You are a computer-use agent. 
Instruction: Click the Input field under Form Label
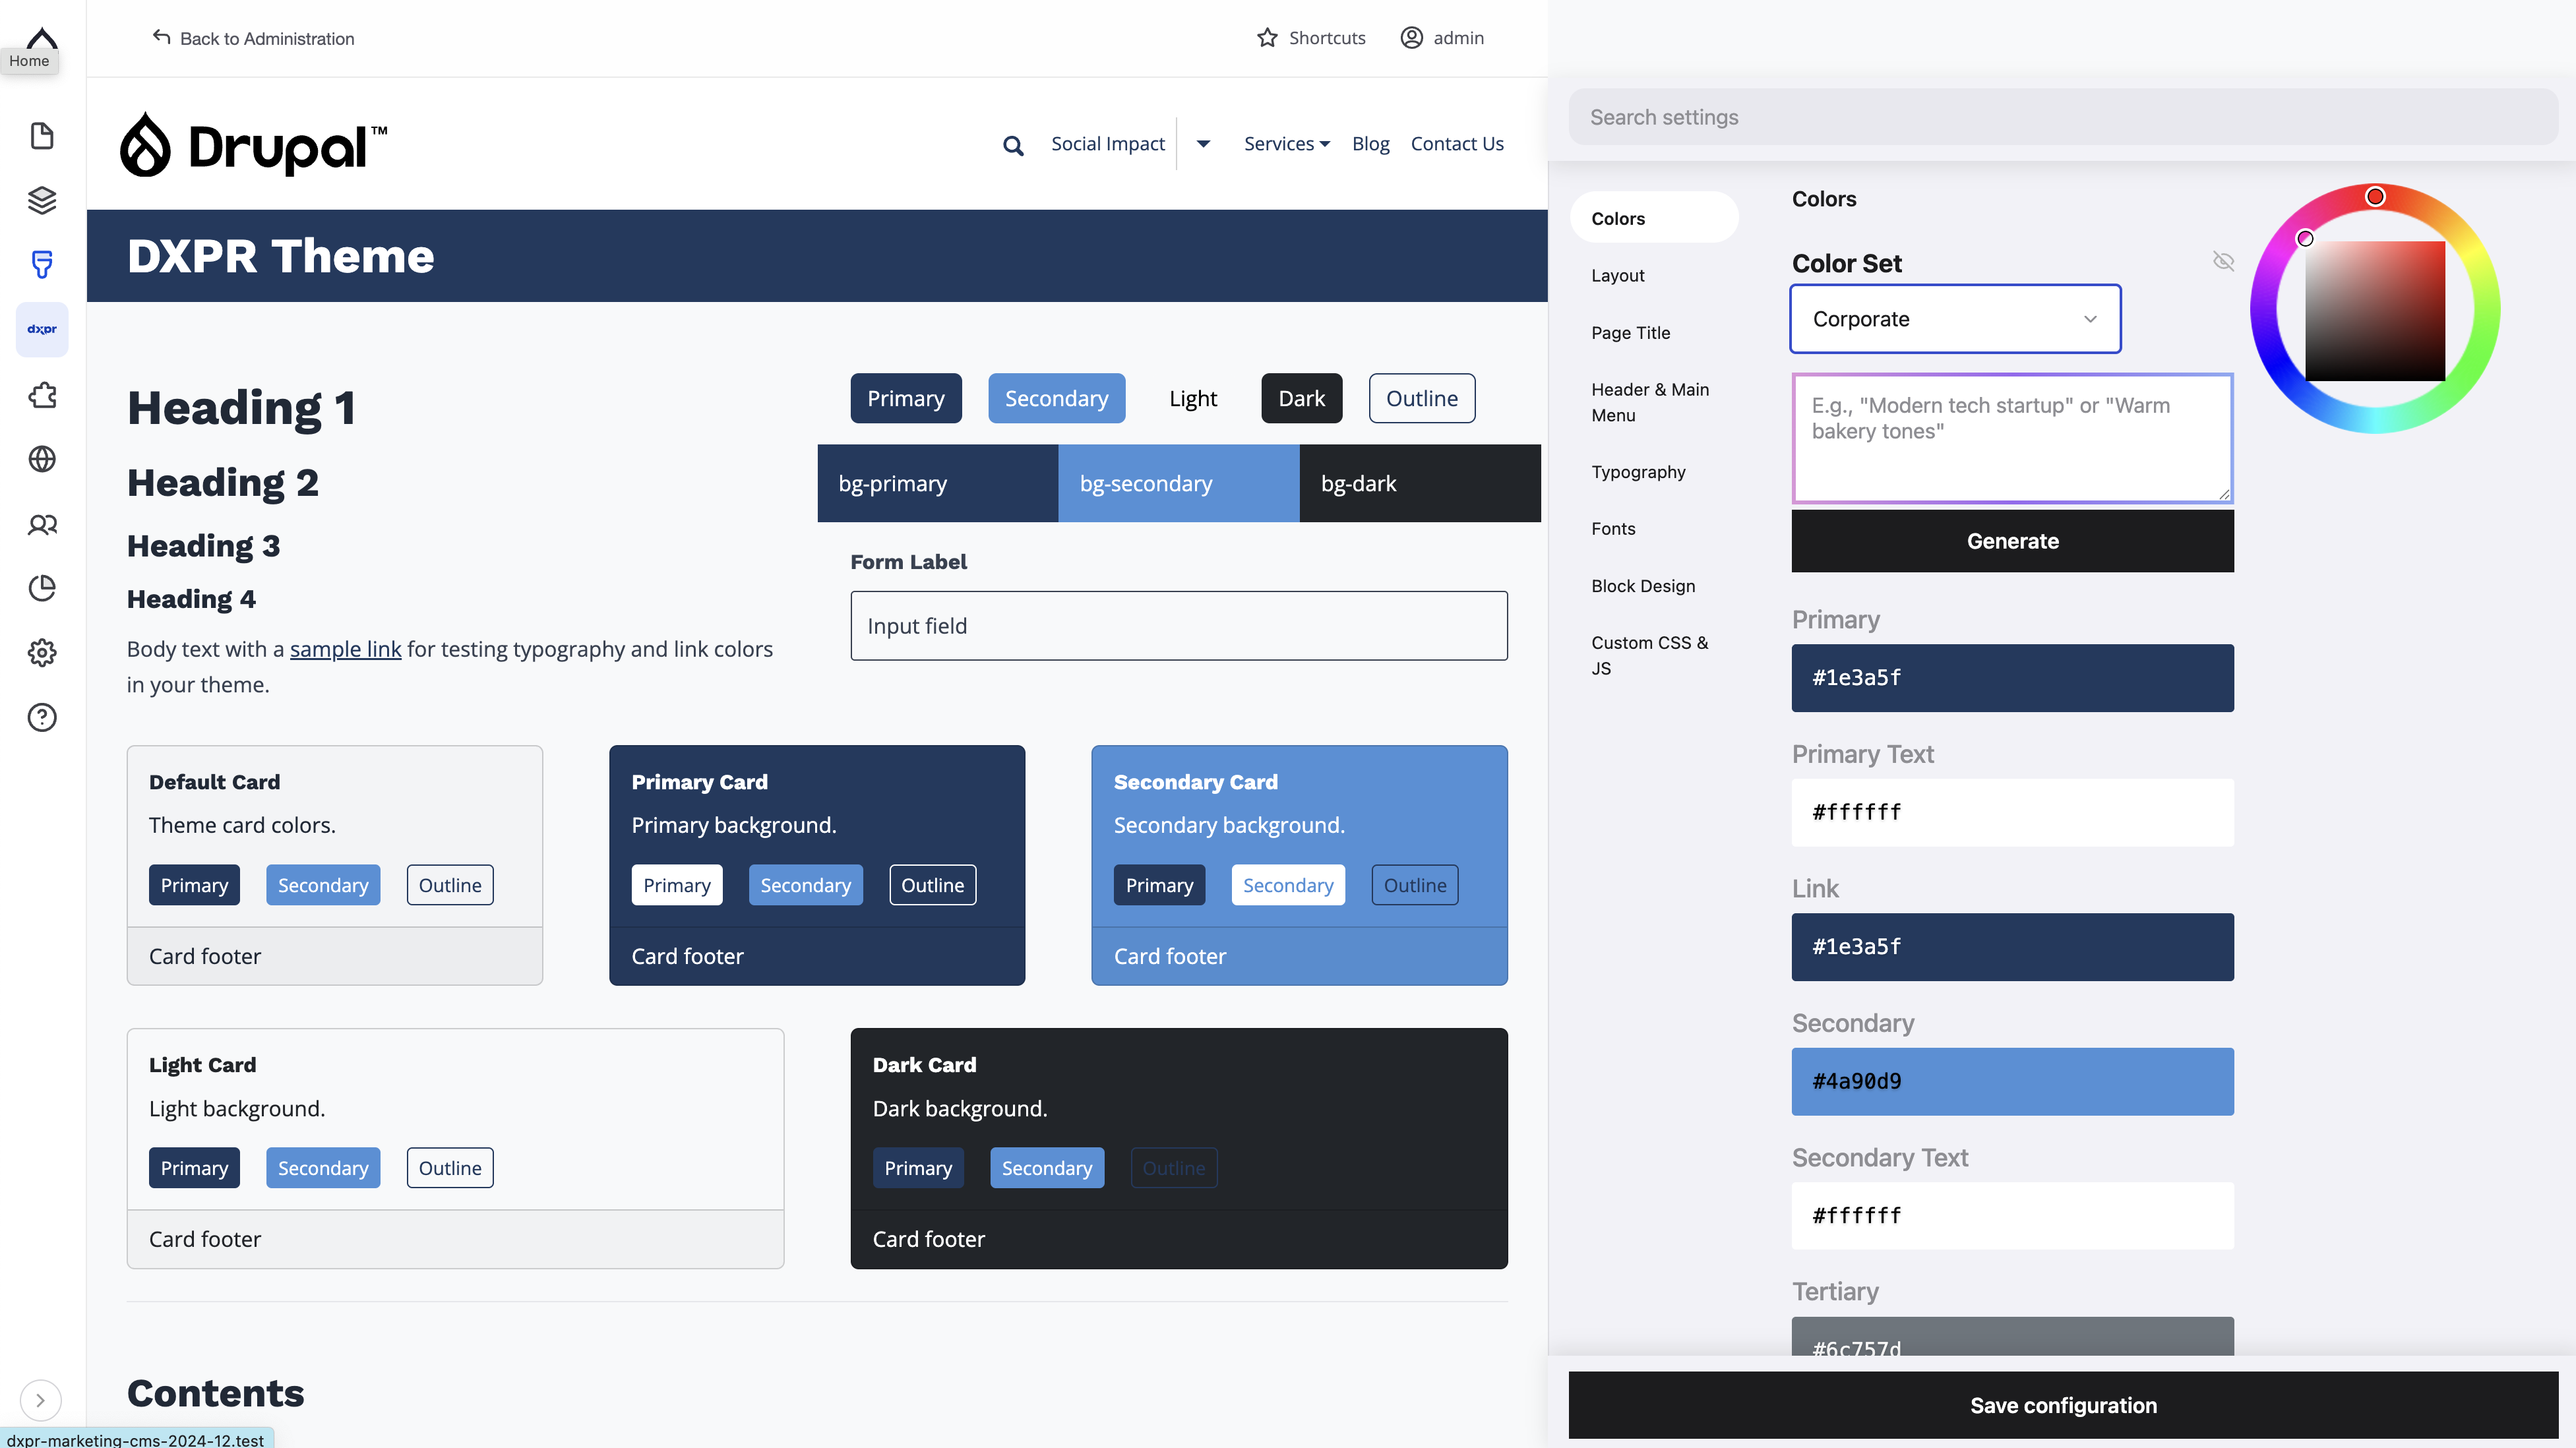pos(1178,626)
